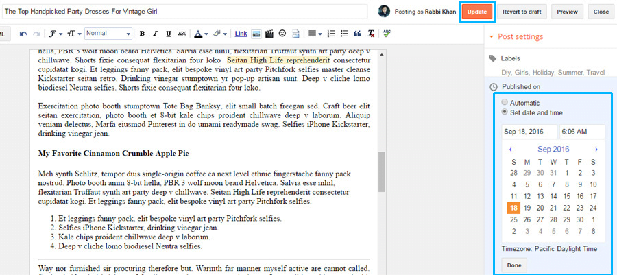This screenshot has height=275, width=617.
Task: Toggle underline formatting
Action: pyautogui.click(x=169, y=34)
